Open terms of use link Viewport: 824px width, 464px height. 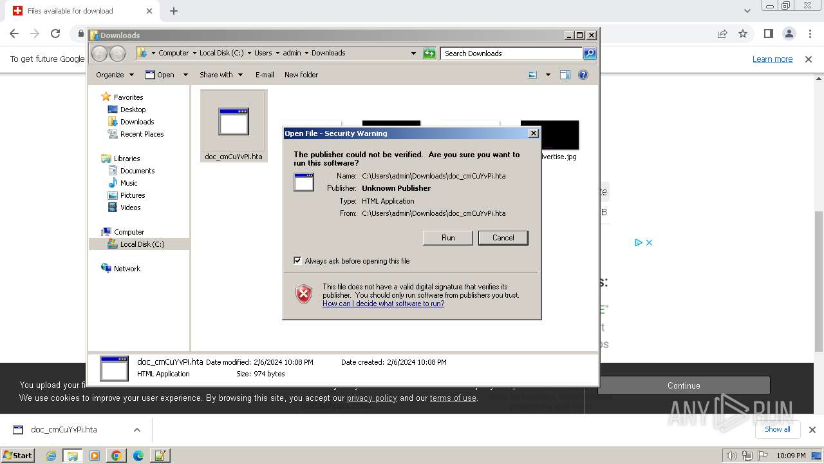(453, 398)
